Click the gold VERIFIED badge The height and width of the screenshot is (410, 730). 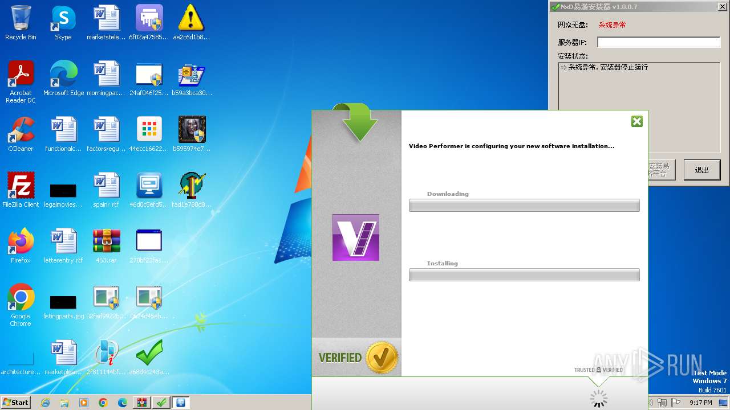click(382, 358)
